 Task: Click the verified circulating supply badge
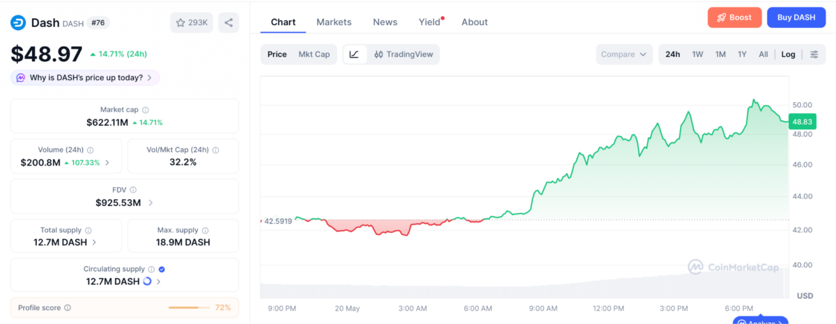162,269
